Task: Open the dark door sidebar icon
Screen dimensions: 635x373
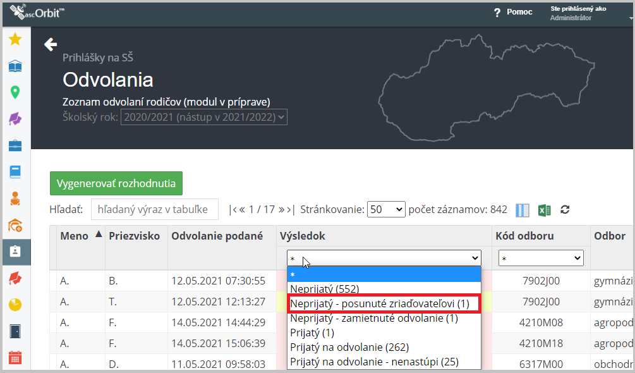Action: pyautogui.click(x=15, y=331)
